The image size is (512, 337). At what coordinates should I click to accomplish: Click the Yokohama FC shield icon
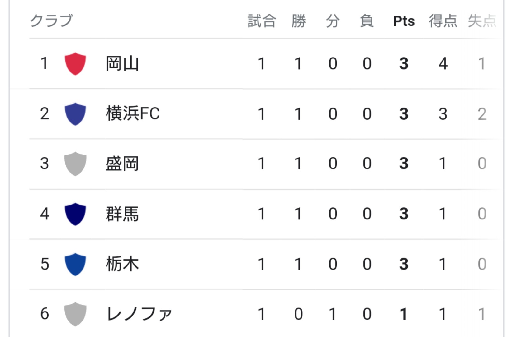(x=75, y=114)
